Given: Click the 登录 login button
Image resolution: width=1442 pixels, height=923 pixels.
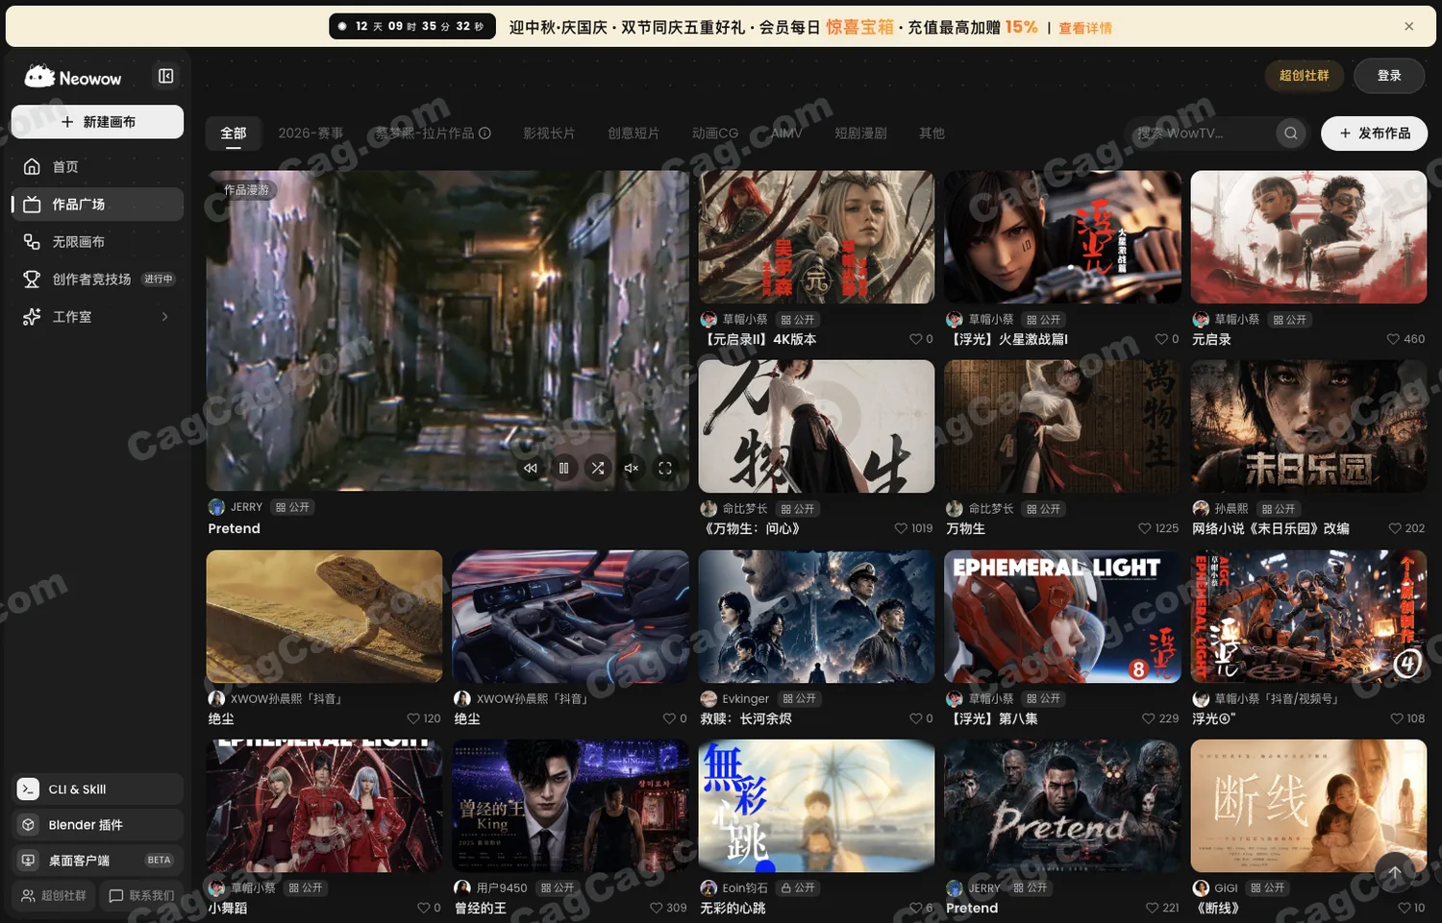Looking at the screenshot, I should pyautogui.click(x=1389, y=76).
